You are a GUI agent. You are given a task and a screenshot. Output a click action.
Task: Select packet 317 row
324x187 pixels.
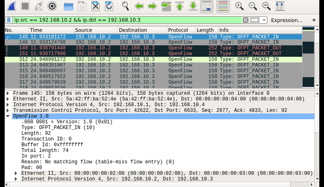[153, 82]
